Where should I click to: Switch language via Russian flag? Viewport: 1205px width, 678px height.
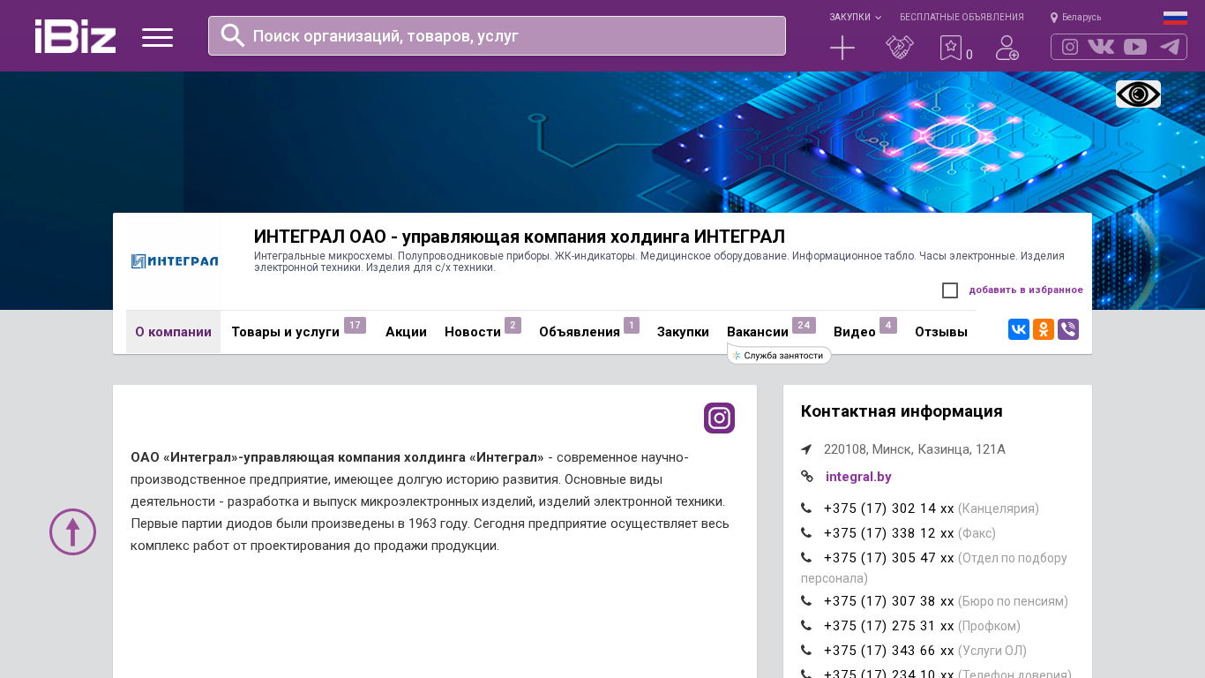click(x=1175, y=18)
